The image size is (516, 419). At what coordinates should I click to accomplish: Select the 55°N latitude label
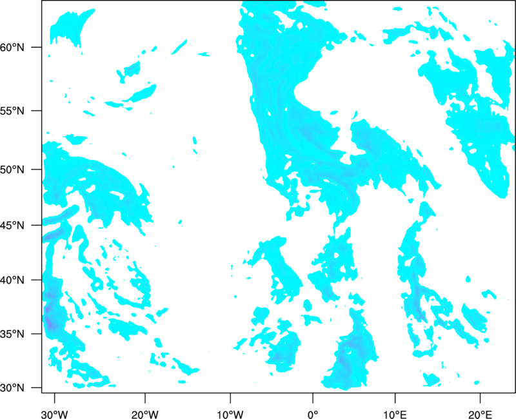12,111
